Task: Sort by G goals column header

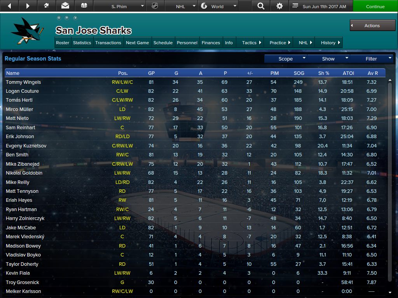Action: point(176,73)
